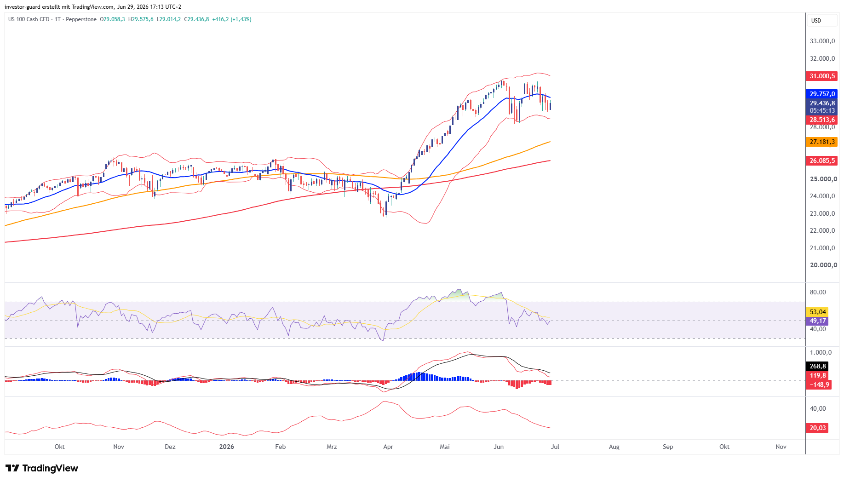The height and width of the screenshot is (482, 844).
Task: Click the 24.000,0 price axis tick
Action: (x=822, y=196)
